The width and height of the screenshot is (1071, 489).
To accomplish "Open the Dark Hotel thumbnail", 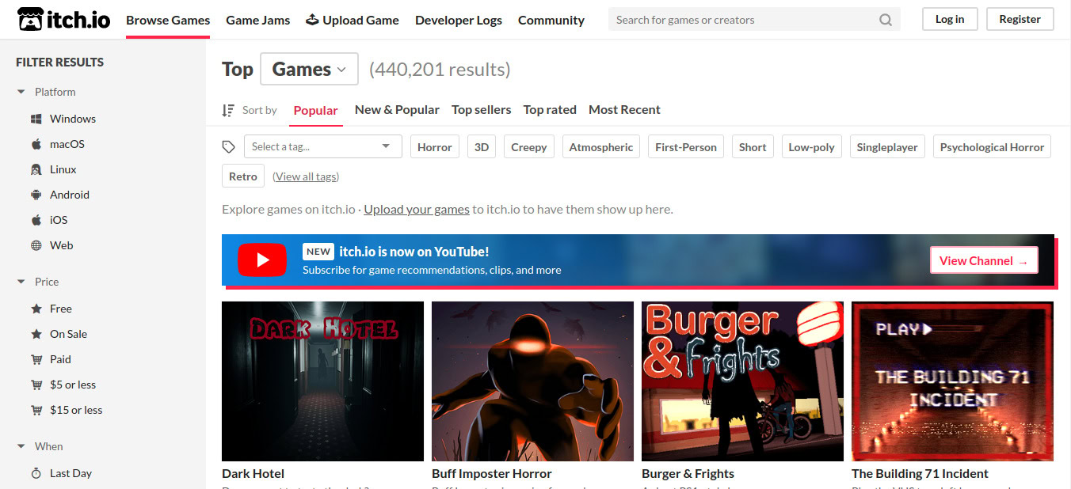I will pyautogui.click(x=322, y=381).
